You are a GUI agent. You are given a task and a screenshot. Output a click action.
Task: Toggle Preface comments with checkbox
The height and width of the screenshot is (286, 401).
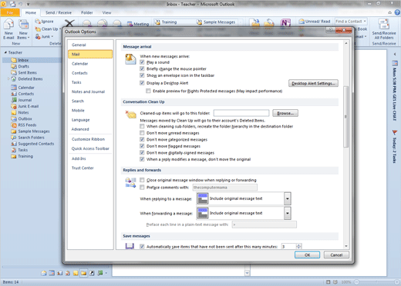[x=142, y=188]
